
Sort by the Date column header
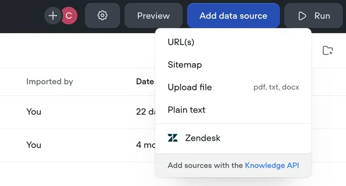[x=145, y=81]
